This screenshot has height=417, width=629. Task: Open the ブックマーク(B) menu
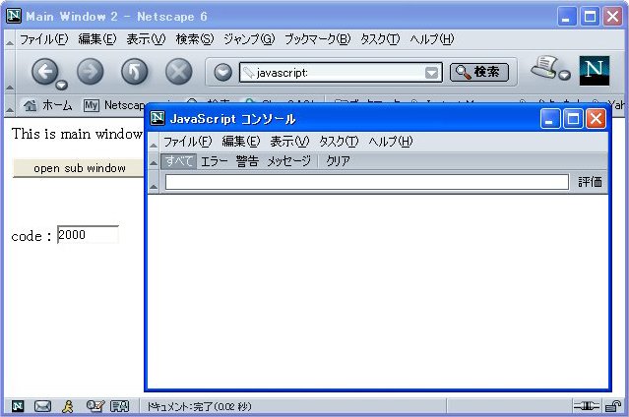[x=317, y=39]
